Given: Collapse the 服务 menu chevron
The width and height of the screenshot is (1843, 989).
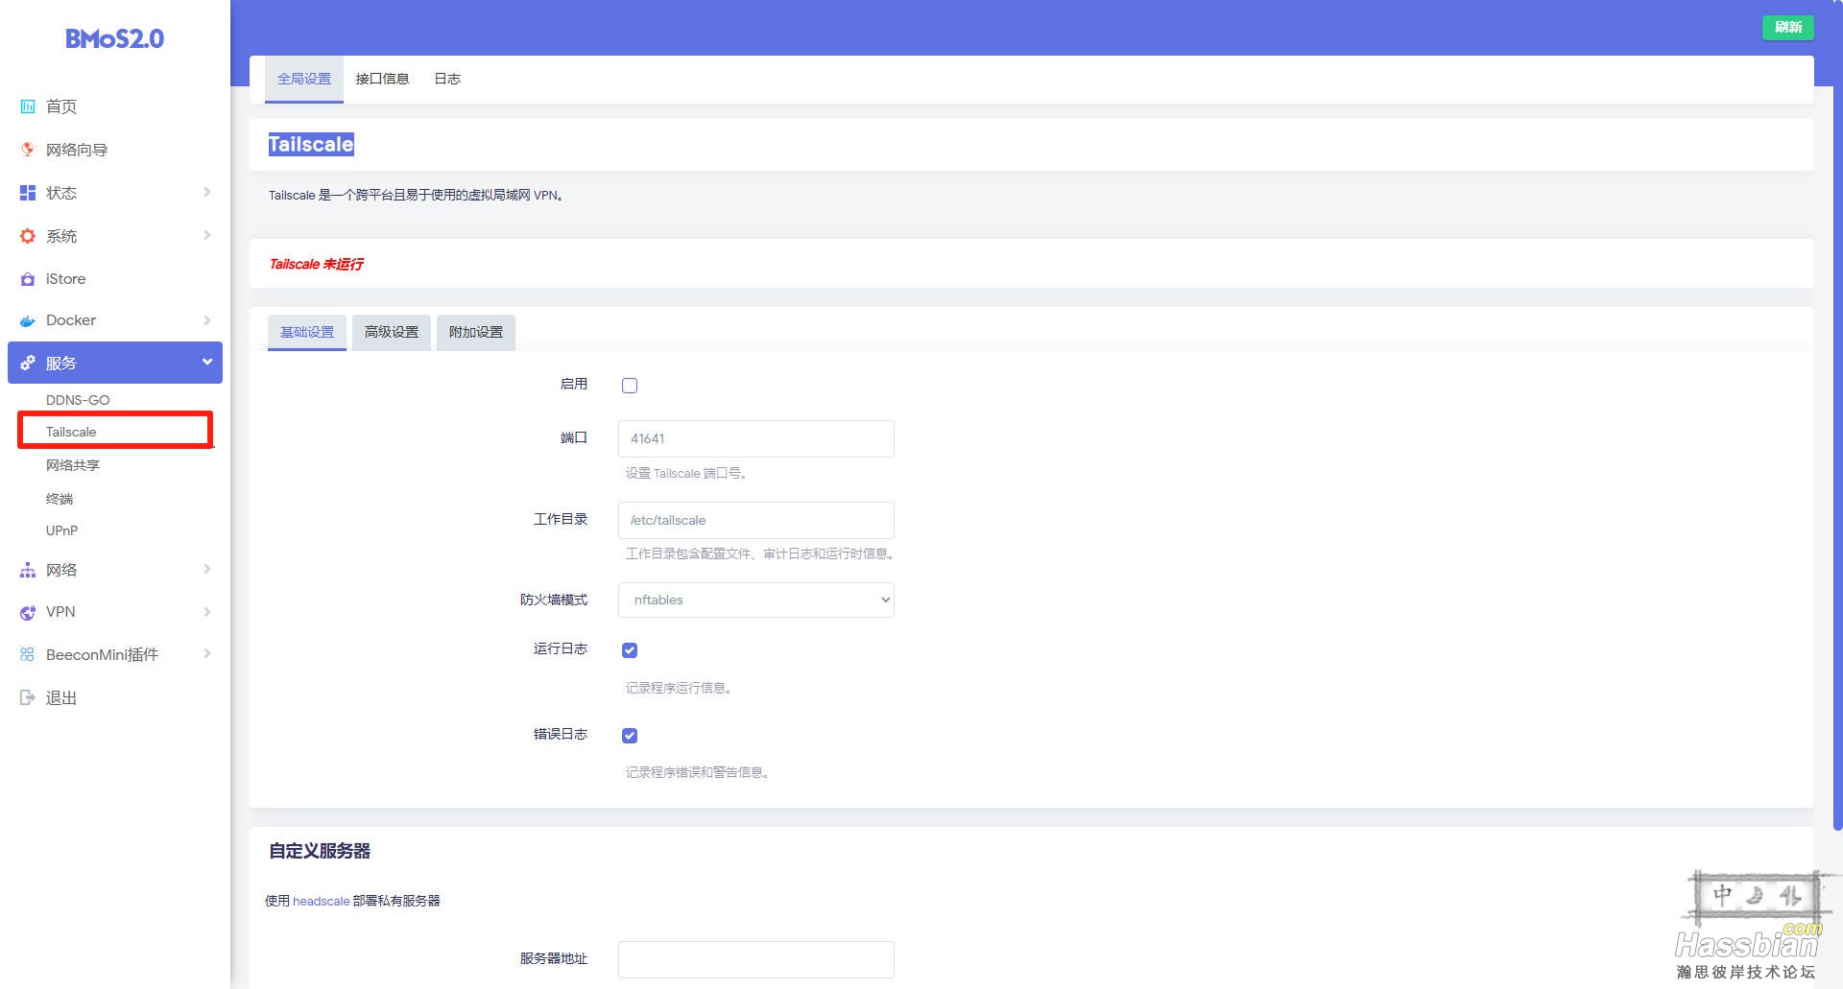Looking at the screenshot, I should click(206, 362).
